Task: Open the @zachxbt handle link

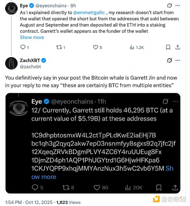Action: click(x=30, y=66)
